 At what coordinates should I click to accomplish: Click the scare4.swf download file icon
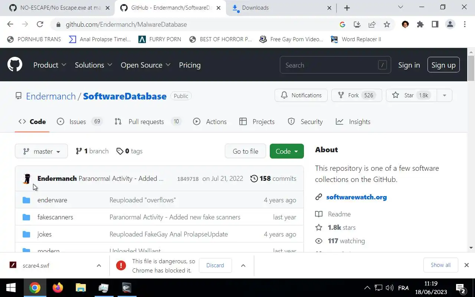13,265
